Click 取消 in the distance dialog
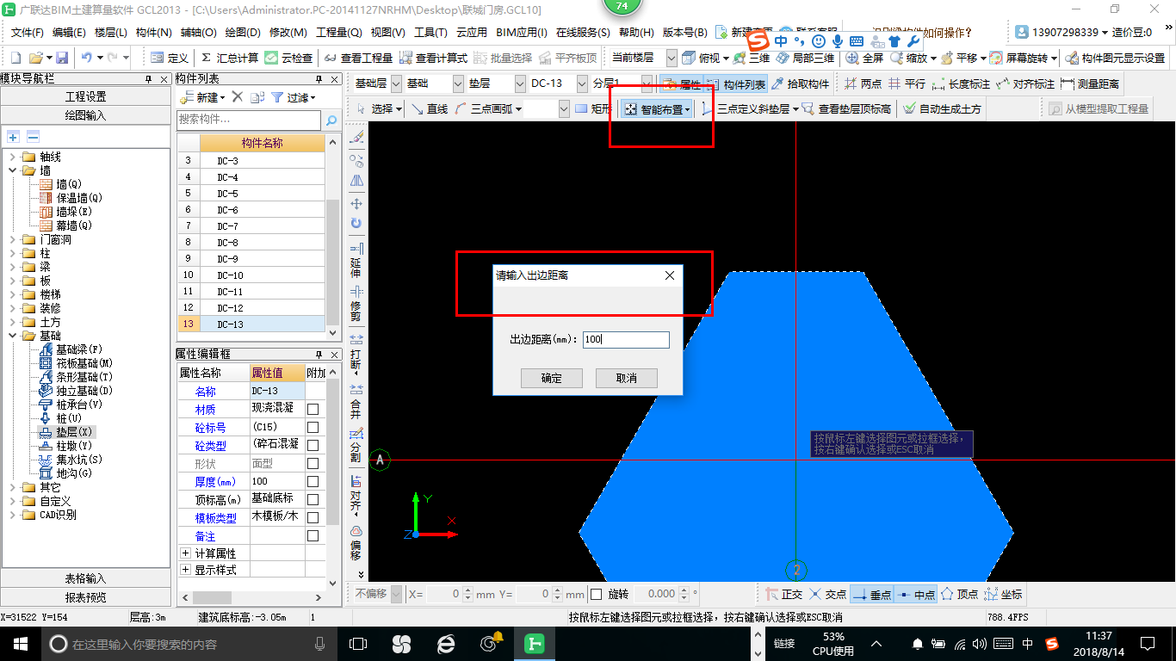This screenshot has height=661, width=1176. (x=627, y=378)
